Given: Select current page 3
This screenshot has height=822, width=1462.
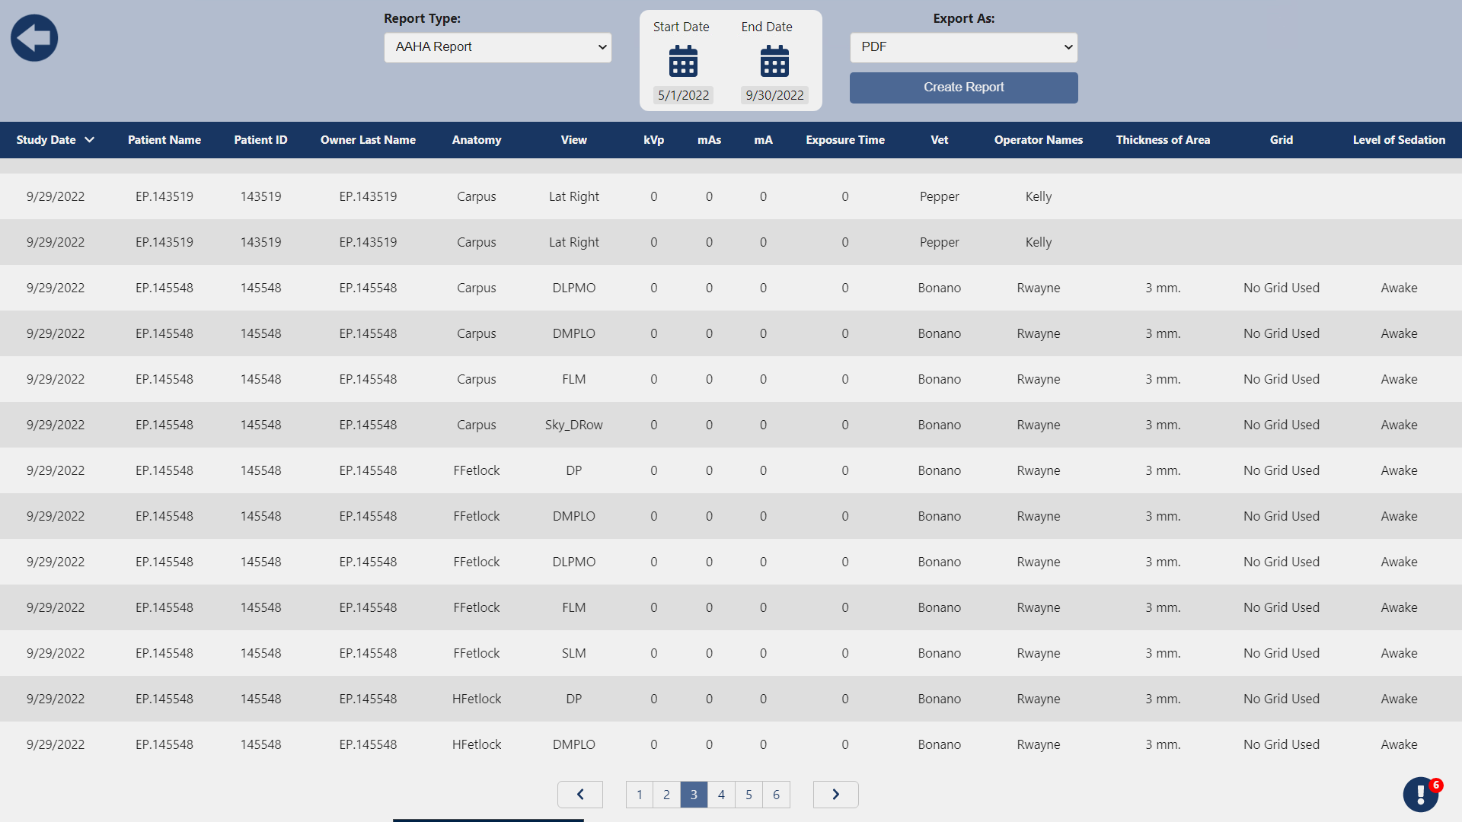Looking at the screenshot, I should pyautogui.click(x=694, y=795).
